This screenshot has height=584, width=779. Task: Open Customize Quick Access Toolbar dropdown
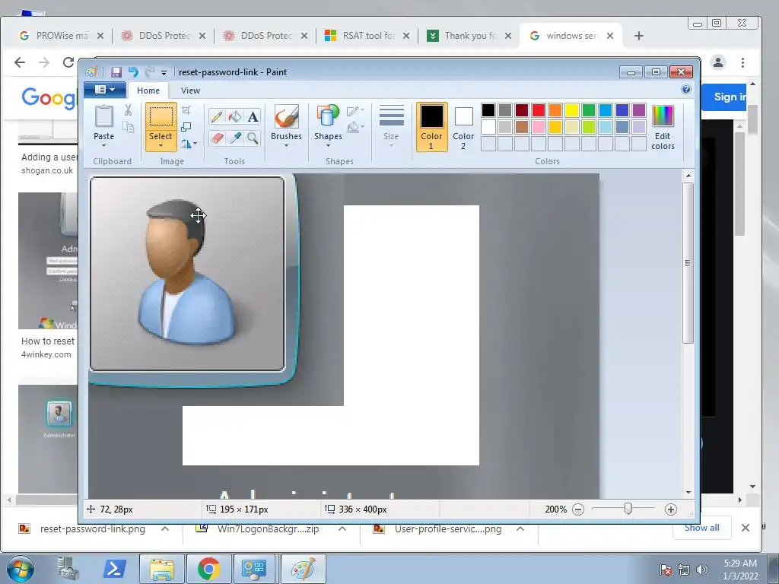[x=164, y=73]
